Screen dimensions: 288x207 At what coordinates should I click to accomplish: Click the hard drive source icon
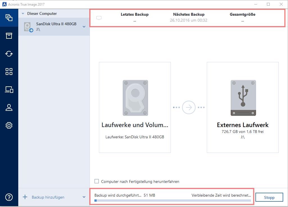click(x=135, y=98)
